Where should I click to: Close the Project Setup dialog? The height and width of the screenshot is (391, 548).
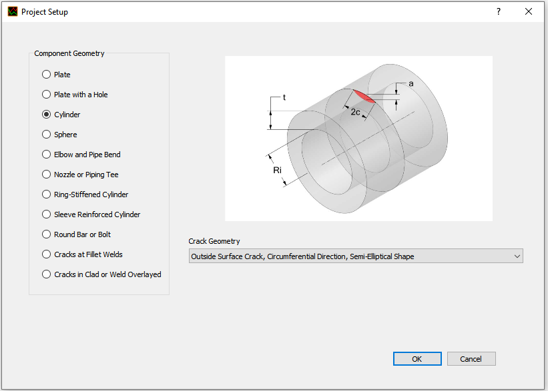click(529, 12)
